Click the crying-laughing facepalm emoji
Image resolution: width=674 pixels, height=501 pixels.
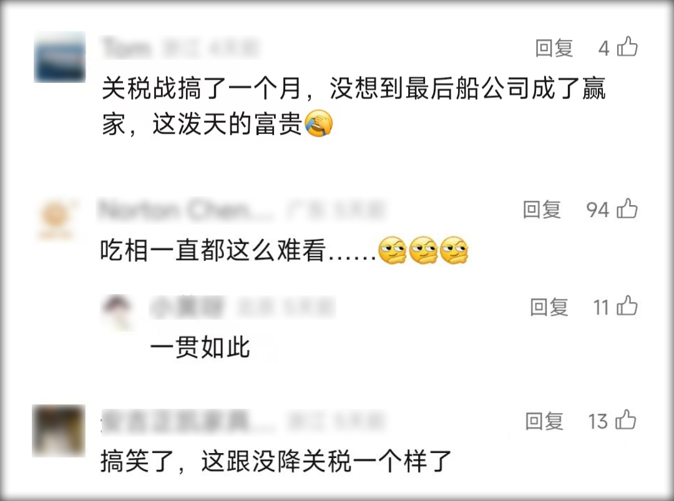[x=318, y=123]
